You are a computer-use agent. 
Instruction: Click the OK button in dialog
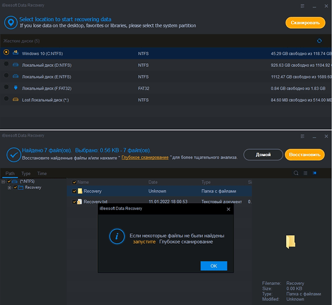tap(214, 266)
